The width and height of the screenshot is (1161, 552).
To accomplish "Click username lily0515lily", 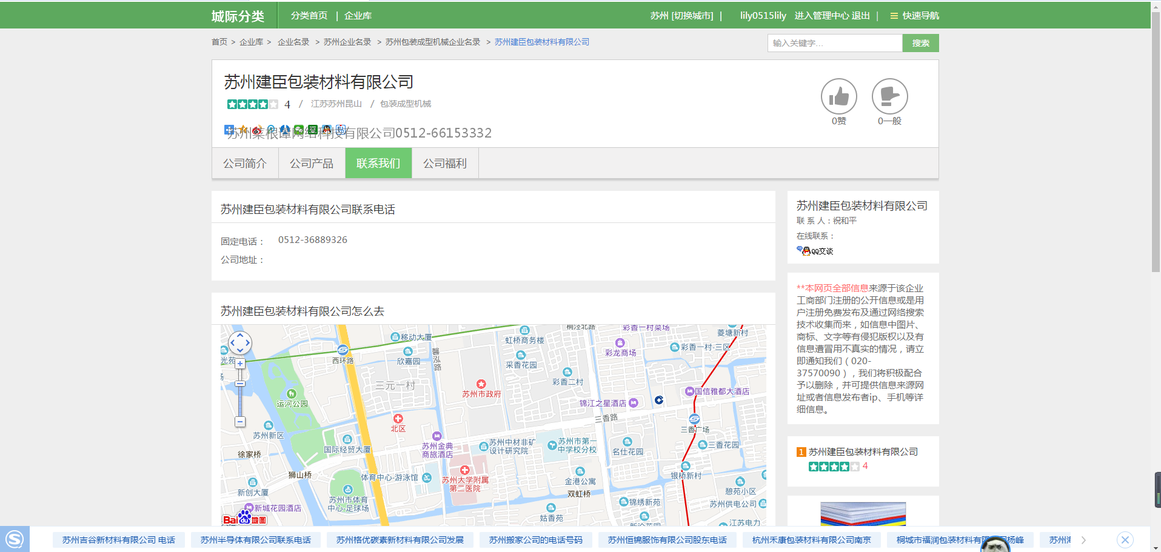I will click(763, 16).
